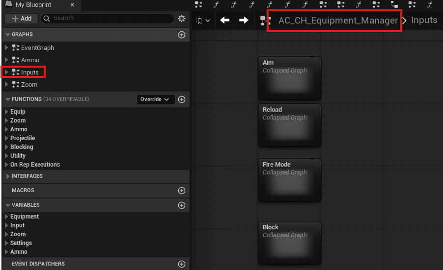Expand the Blocking function category
The image size is (443, 270).
coord(6,147)
